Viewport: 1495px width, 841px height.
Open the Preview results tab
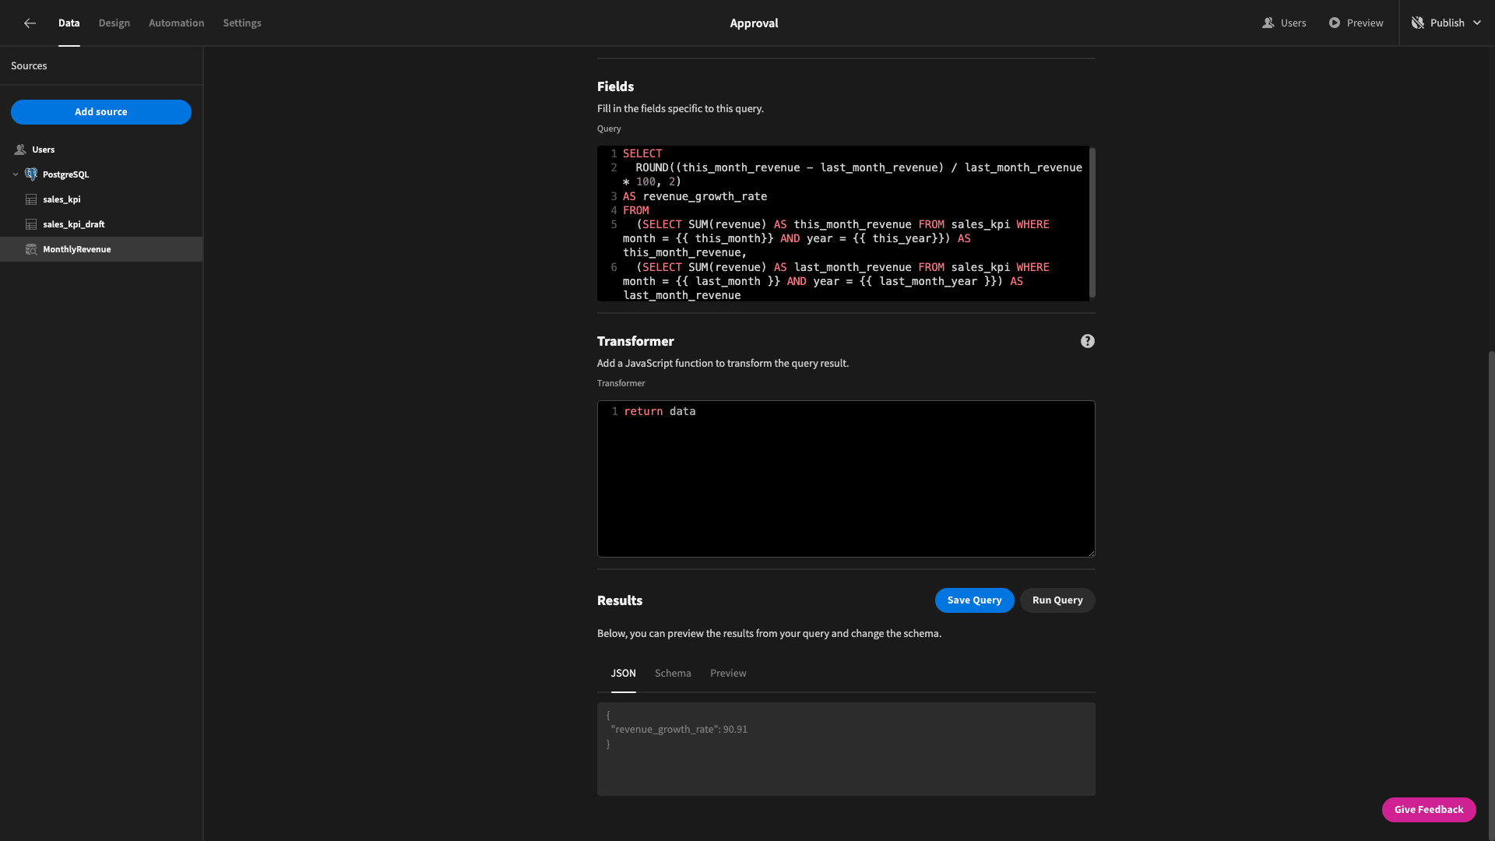728,674
